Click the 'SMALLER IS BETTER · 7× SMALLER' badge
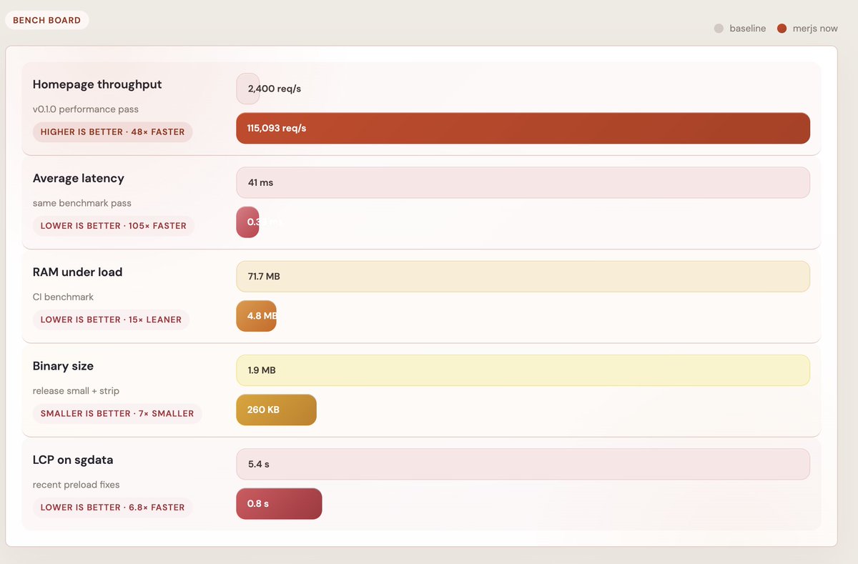Viewport: 858px width, 564px height. pyautogui.click(x=117, y=413)
